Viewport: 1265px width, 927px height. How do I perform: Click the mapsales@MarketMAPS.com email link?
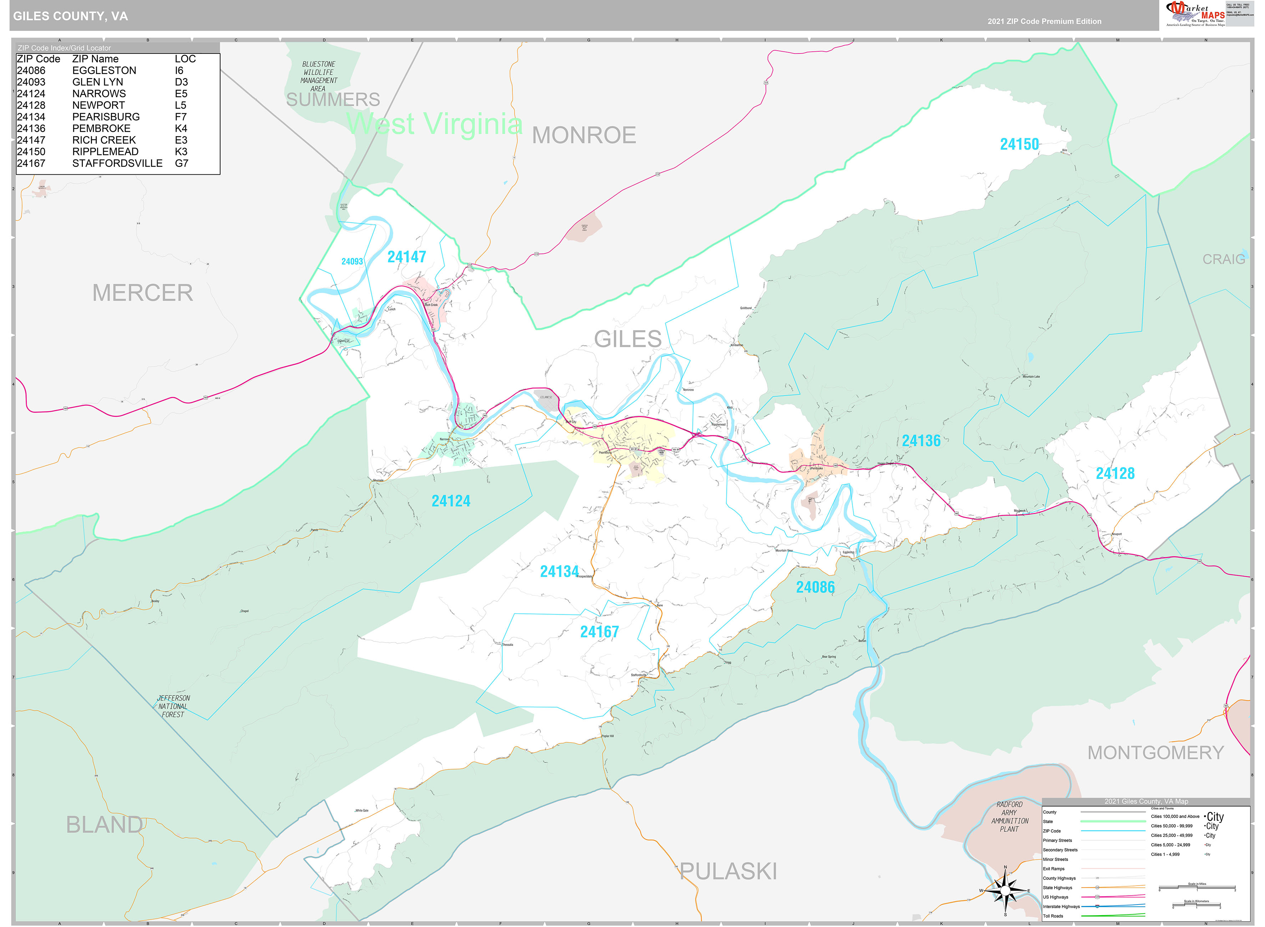click(x=1240, y=15)
